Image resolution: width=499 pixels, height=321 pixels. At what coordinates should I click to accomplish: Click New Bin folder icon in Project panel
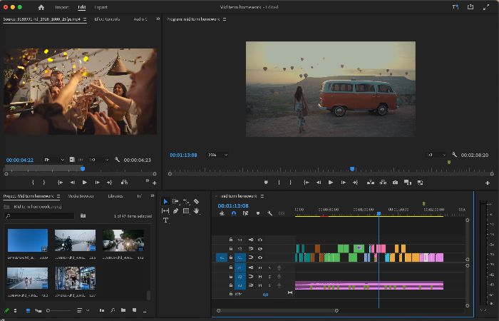(123, 310)
